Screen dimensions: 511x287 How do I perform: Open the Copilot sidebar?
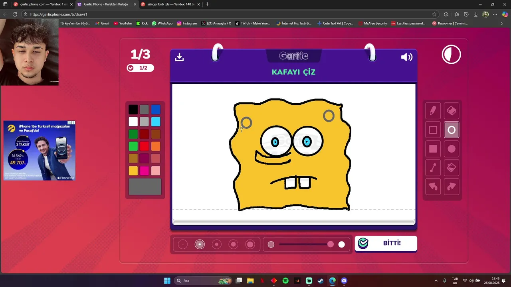[505, 14]
